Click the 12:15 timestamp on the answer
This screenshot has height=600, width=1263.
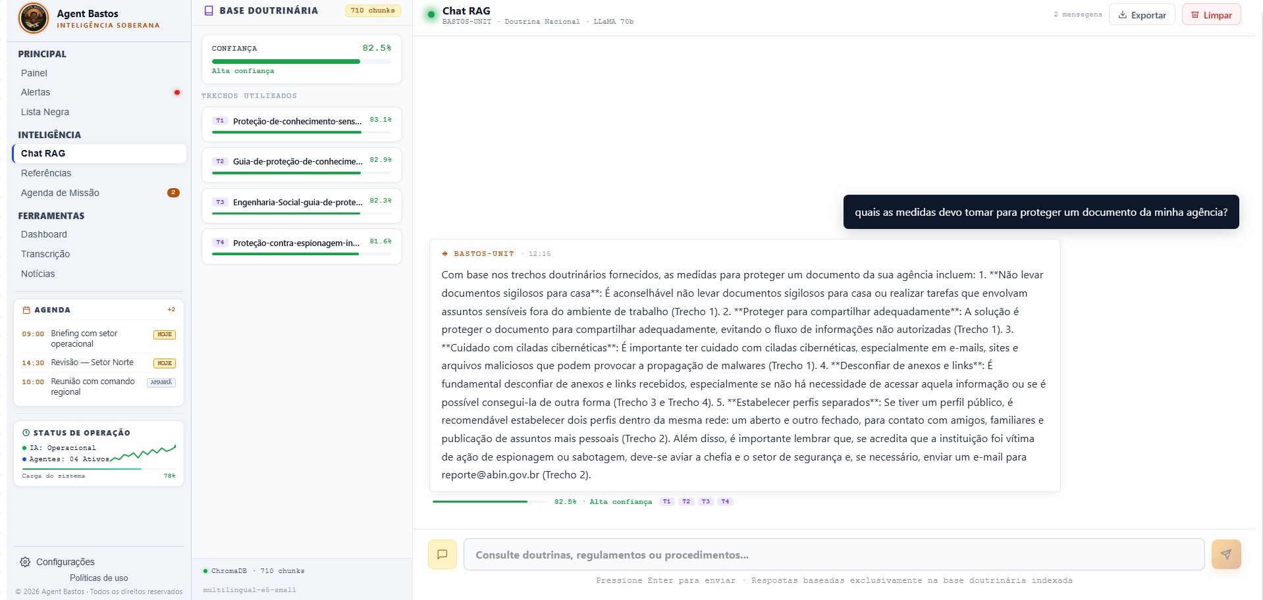539,253
